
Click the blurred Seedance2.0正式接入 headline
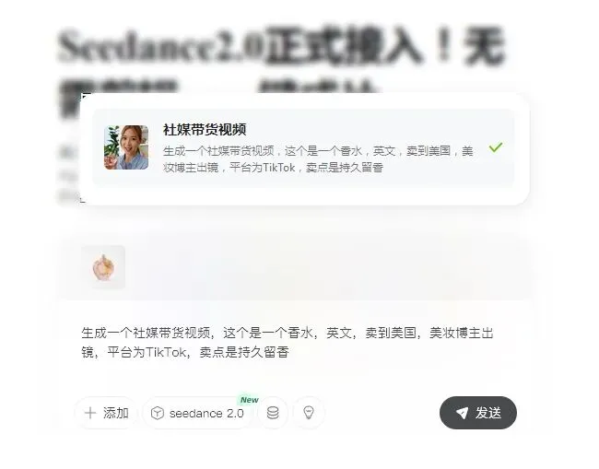(x=281, y=46)
